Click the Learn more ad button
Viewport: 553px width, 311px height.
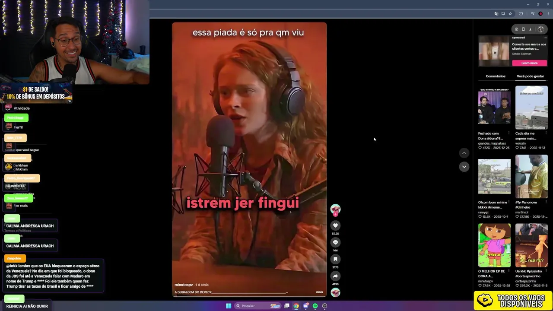pyautogui.click(x=529, y=63)
